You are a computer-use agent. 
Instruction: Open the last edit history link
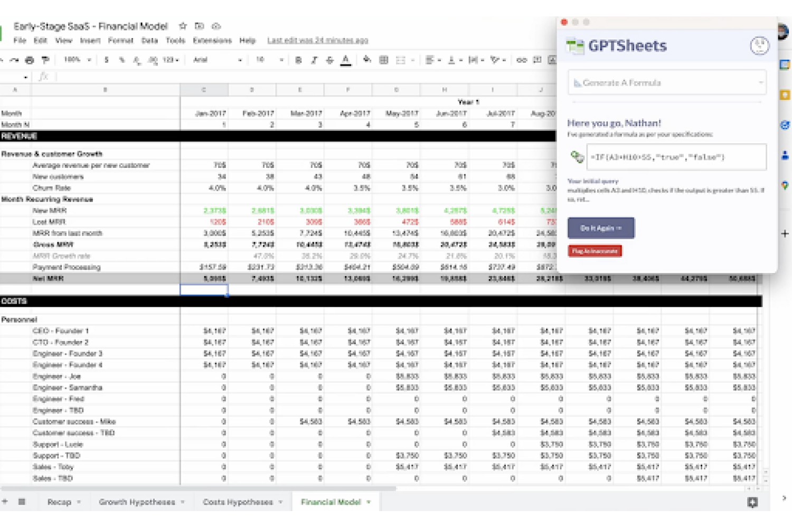pyautogui.click(x=318, y=41)
